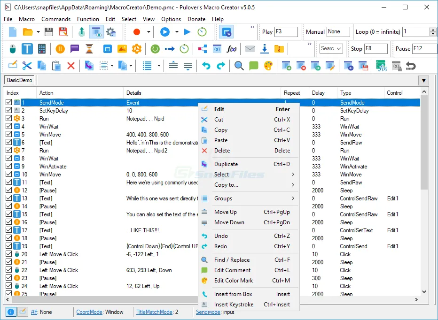
Task: Click the blue window command icon
Action: click(x=107, y=49)
